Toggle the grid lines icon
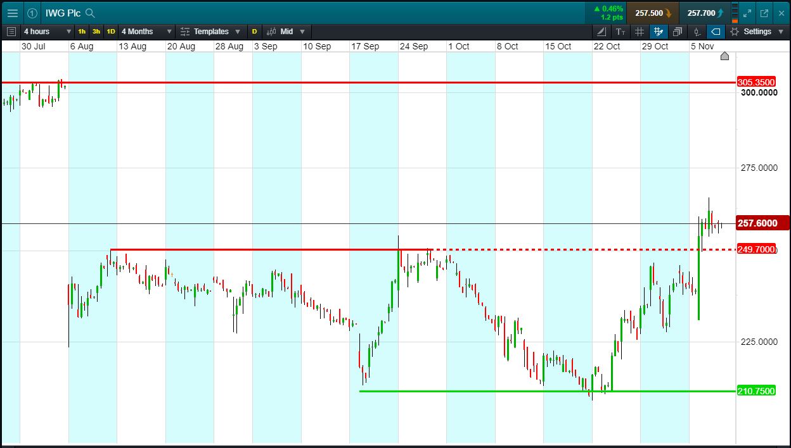 (x=640, y=32)
